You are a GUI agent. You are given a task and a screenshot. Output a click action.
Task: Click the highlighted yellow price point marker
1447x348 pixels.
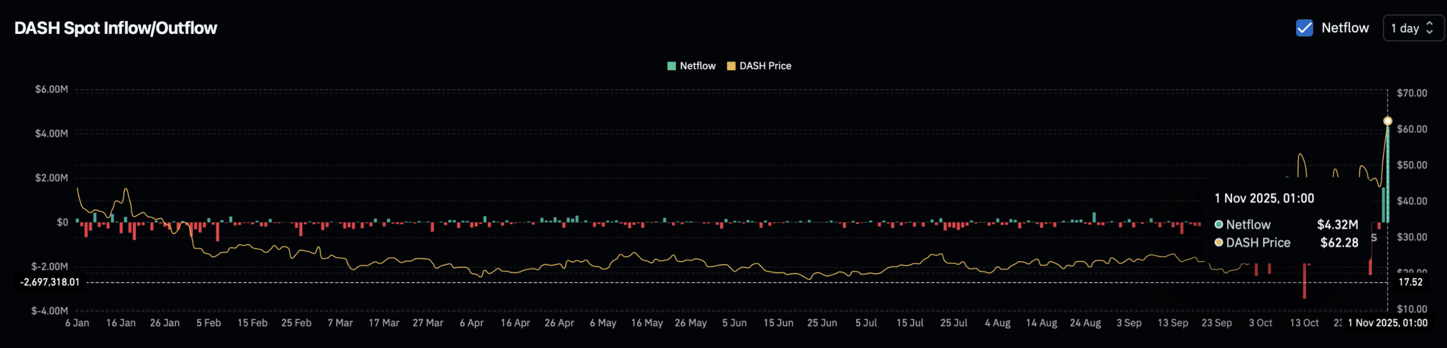(1388, 121)
